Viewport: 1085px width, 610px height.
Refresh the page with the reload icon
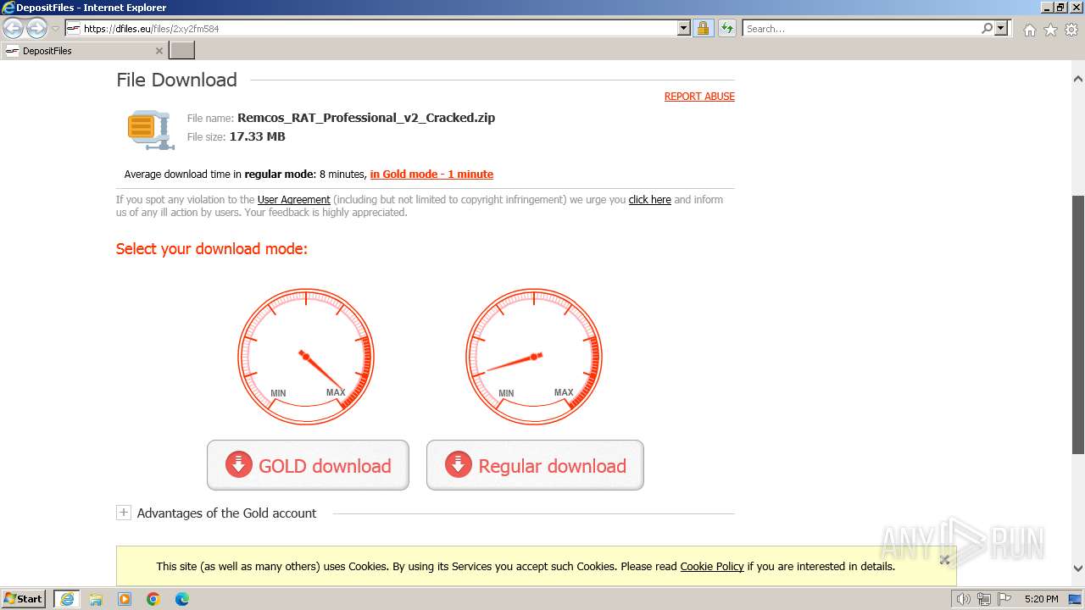tap(727, 28)
